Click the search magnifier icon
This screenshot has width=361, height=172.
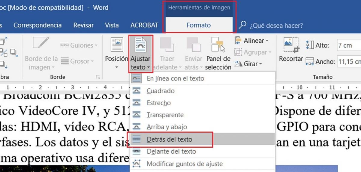(x=242, y=25)
